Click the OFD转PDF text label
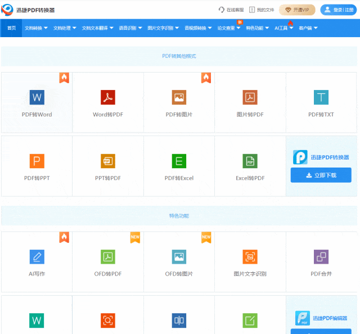360x334 pixels. coord(108,274)
